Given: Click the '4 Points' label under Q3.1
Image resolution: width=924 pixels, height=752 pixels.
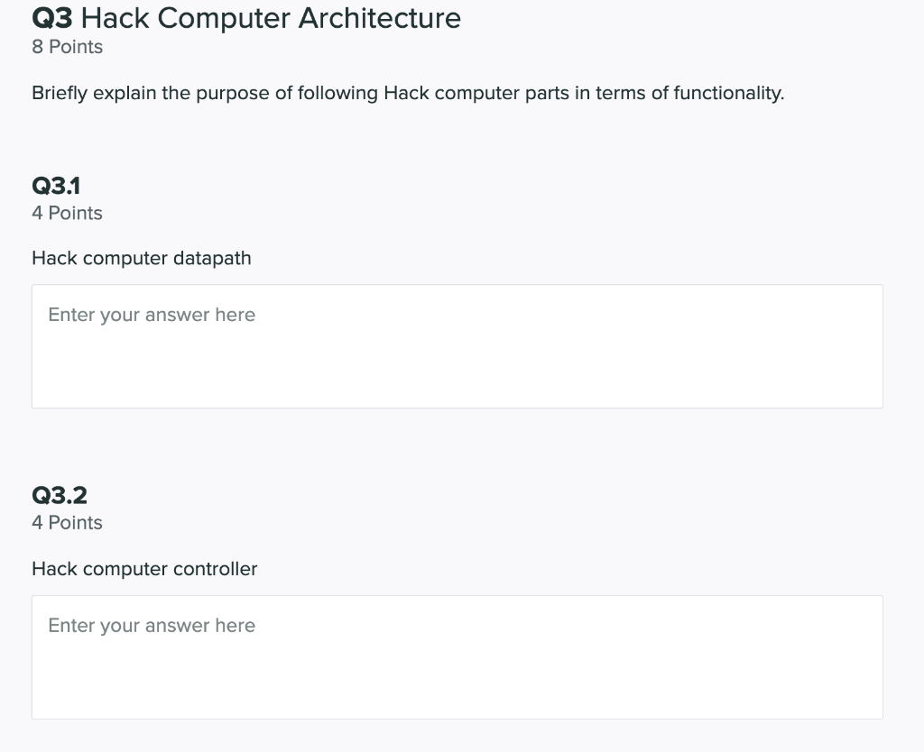Looking at the screenshot, I should click(67, 214).
